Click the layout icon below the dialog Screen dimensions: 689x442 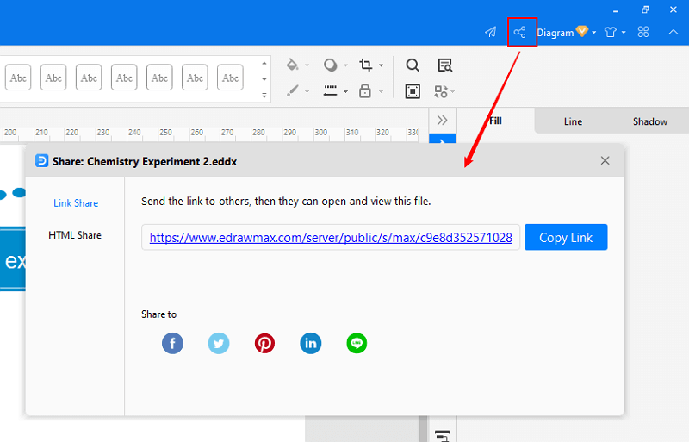pos(443,434)
